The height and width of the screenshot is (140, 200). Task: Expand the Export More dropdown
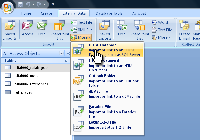(161, 37)
